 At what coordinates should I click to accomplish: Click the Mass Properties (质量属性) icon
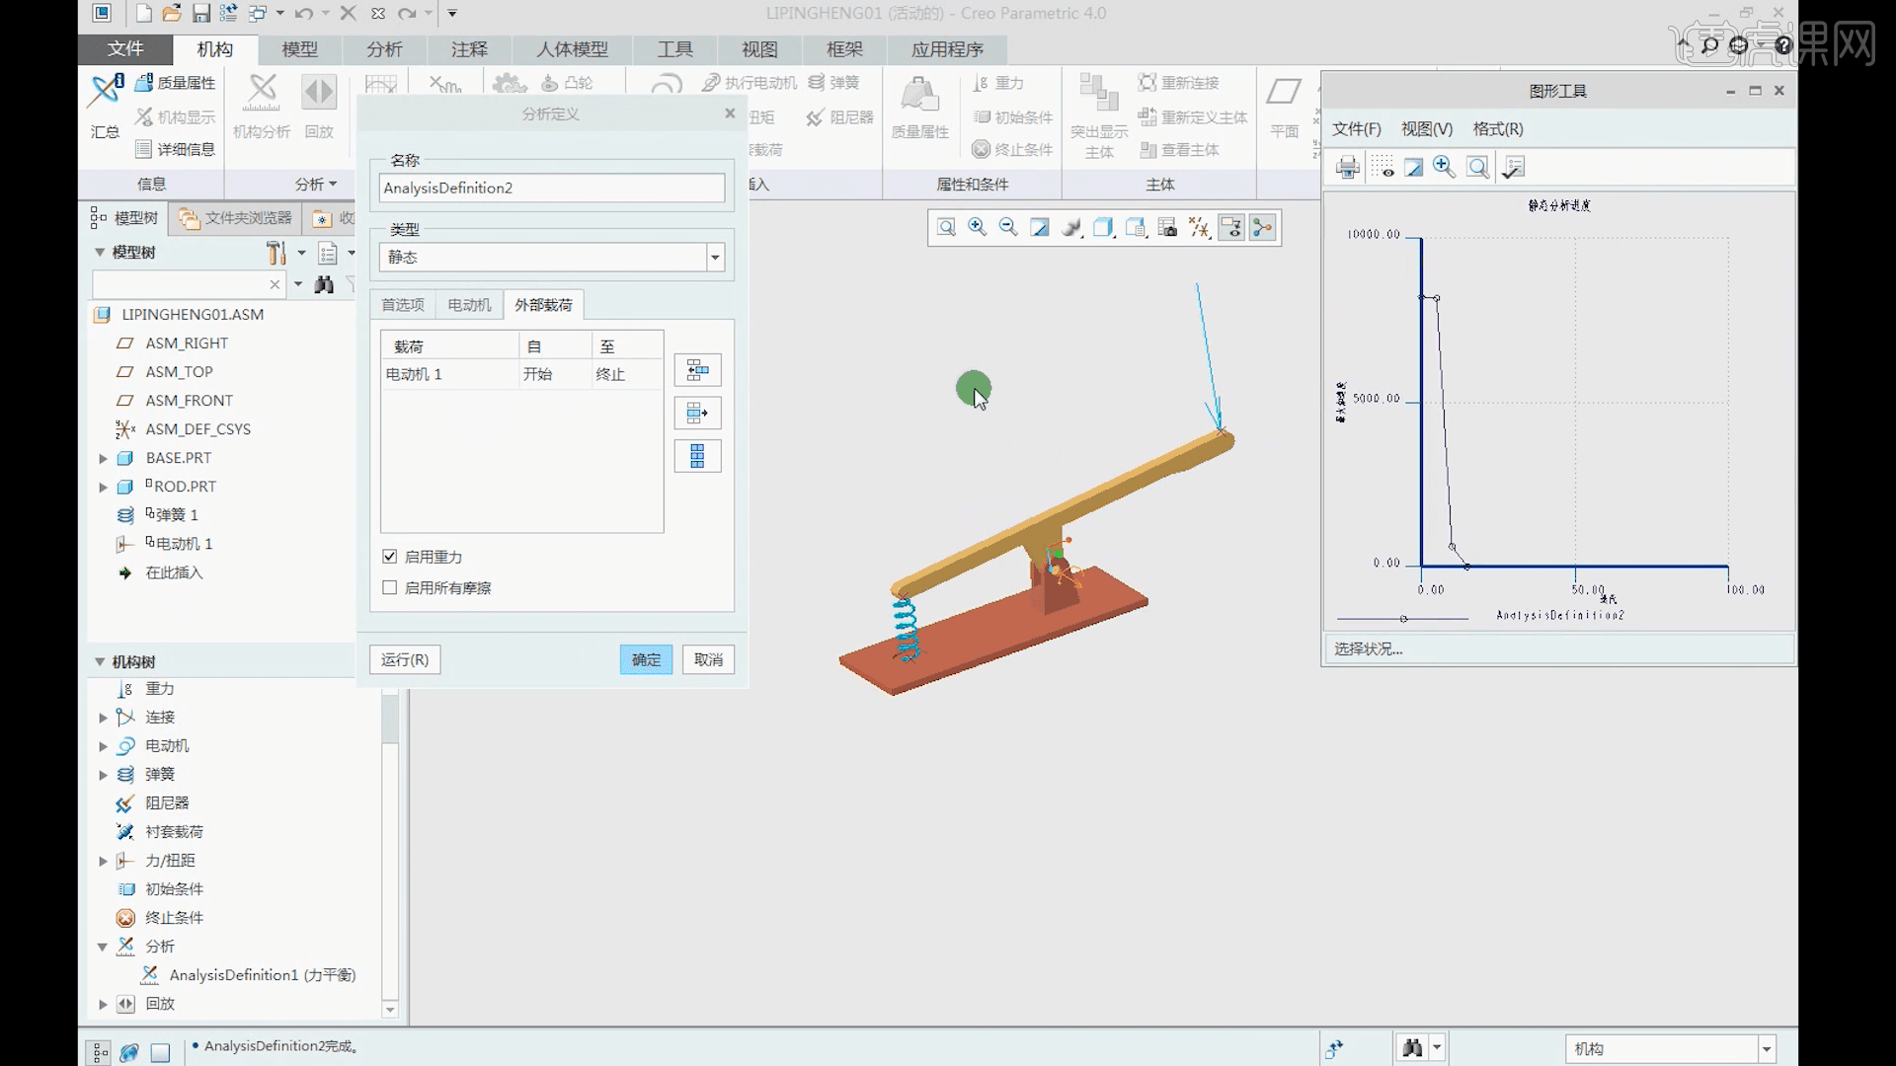point(145,83)
